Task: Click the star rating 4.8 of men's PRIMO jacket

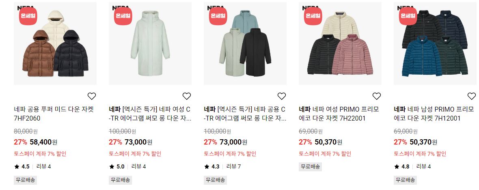Action: (x=402, y=166)
